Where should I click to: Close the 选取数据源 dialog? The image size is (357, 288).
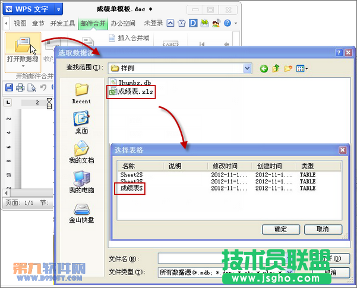tap(348, 53)
